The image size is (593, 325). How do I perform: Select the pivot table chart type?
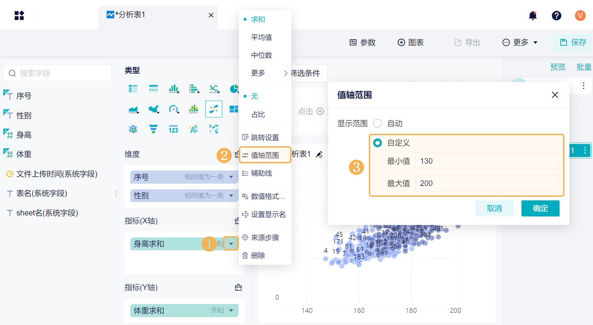pos(133,89)
